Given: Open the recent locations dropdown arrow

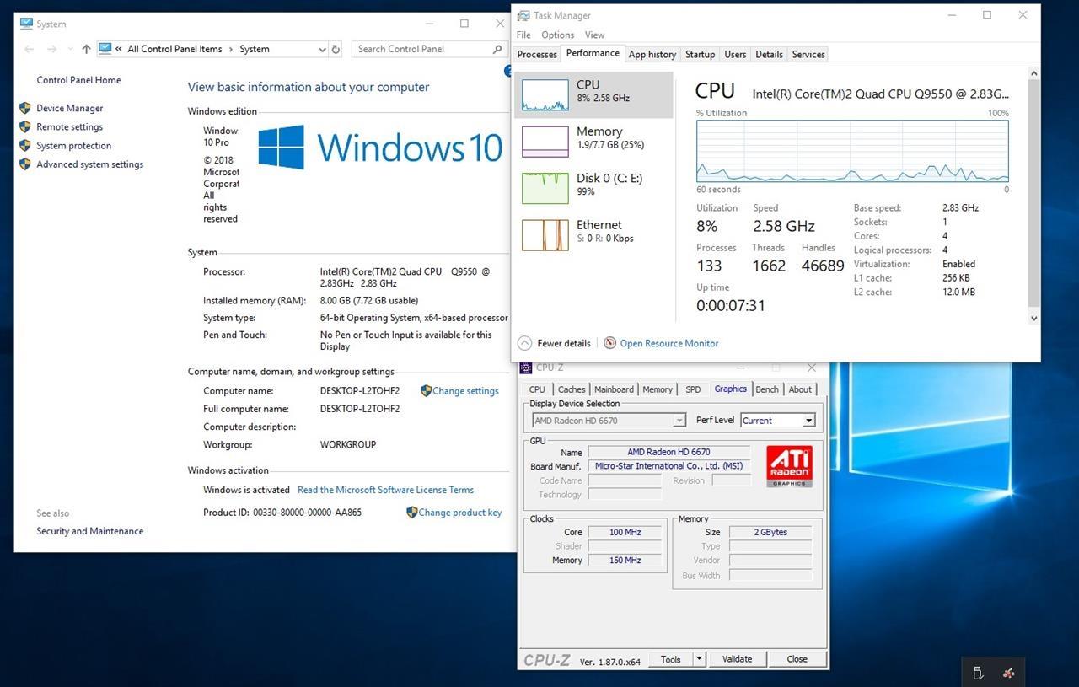Looking at the screenshot, I should point(70,49).
